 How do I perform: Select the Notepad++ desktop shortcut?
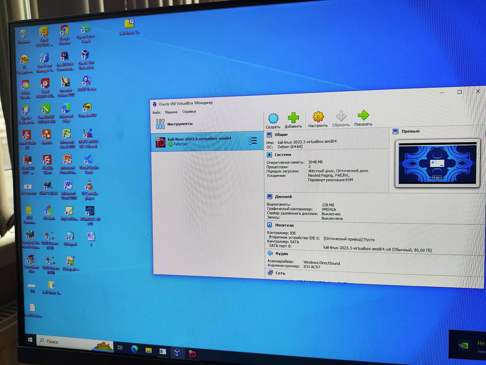(70, 264)
